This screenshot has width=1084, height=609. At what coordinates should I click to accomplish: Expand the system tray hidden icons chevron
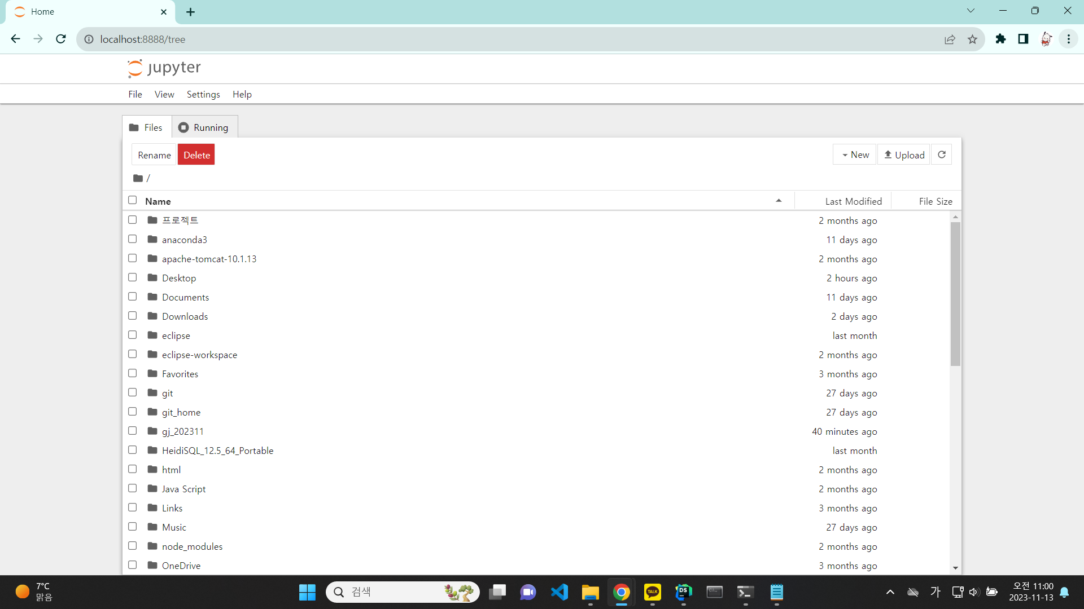pyautogui.click(x=890, y=592)
